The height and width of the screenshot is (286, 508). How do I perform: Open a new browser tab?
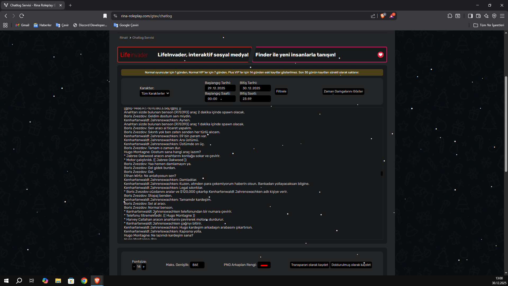point(70,5)
